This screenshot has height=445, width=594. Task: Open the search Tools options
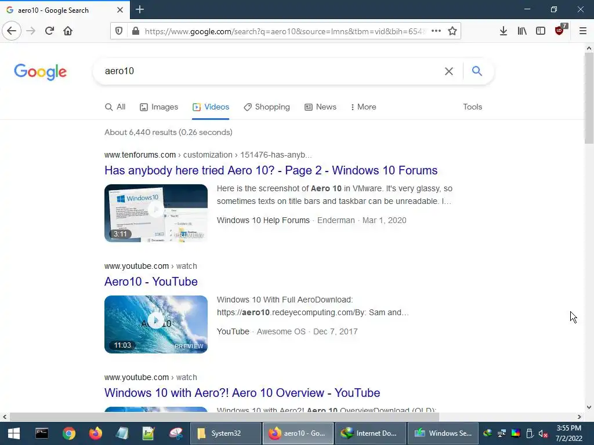point(472,107)
